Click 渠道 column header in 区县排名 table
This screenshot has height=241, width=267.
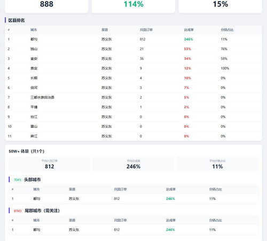coord(105,30)
